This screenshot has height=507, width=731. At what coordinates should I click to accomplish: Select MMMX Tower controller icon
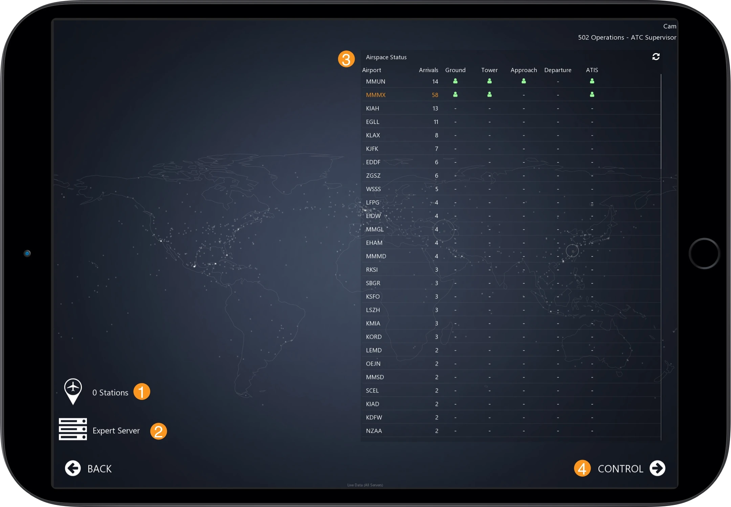[489, 95]
